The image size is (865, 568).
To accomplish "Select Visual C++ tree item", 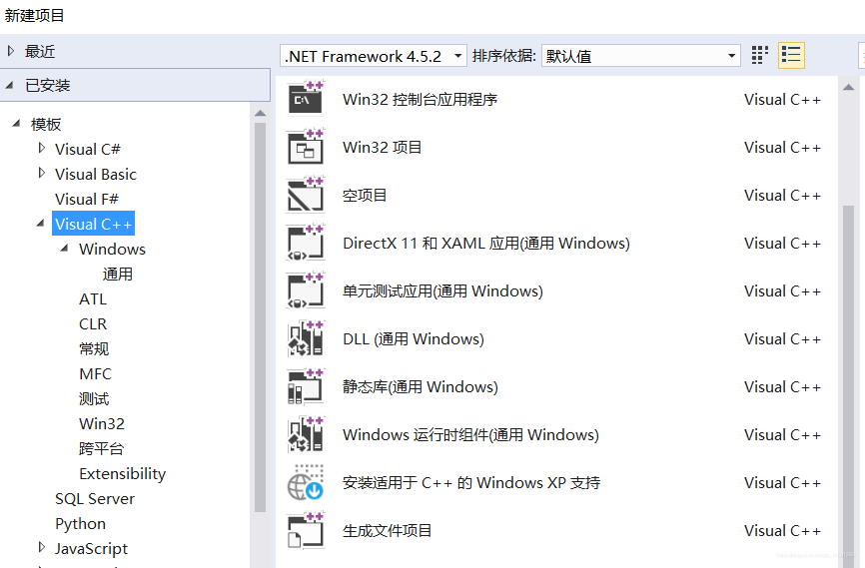I will (93, 224).
